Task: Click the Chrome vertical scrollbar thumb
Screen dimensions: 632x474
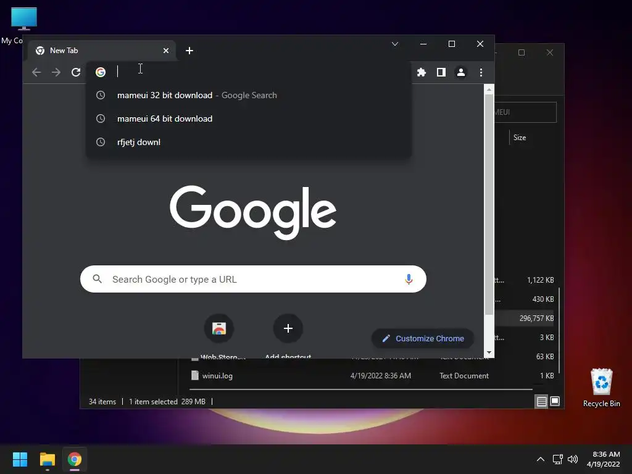Action: (x=489, y=205)
